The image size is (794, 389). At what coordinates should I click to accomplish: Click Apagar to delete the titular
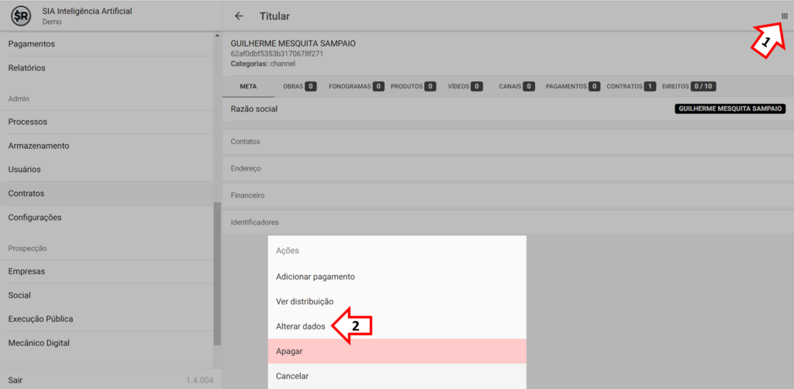tap(289, 351)
